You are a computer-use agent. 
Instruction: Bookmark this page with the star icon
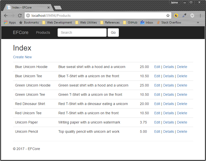[x=168, y=15]
